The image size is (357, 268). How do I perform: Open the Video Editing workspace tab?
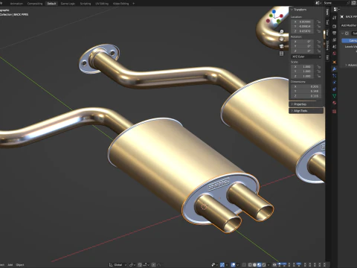120,4
